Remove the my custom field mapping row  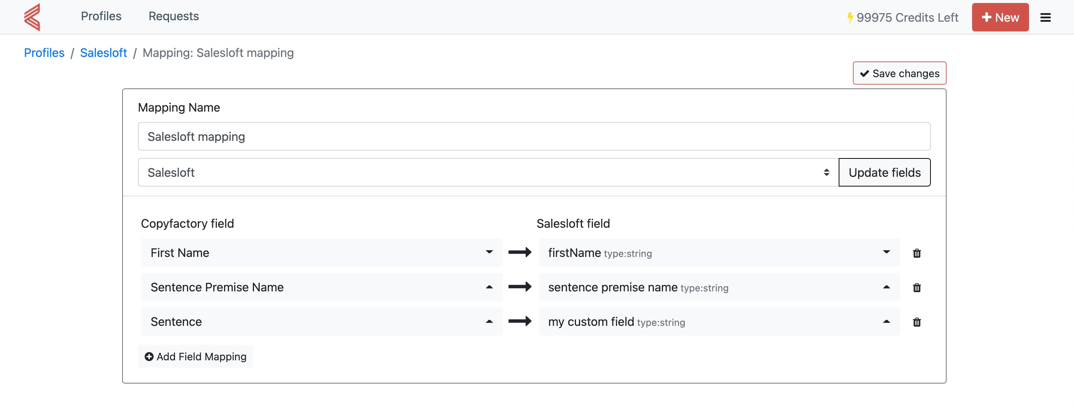(x=917, y=322)
